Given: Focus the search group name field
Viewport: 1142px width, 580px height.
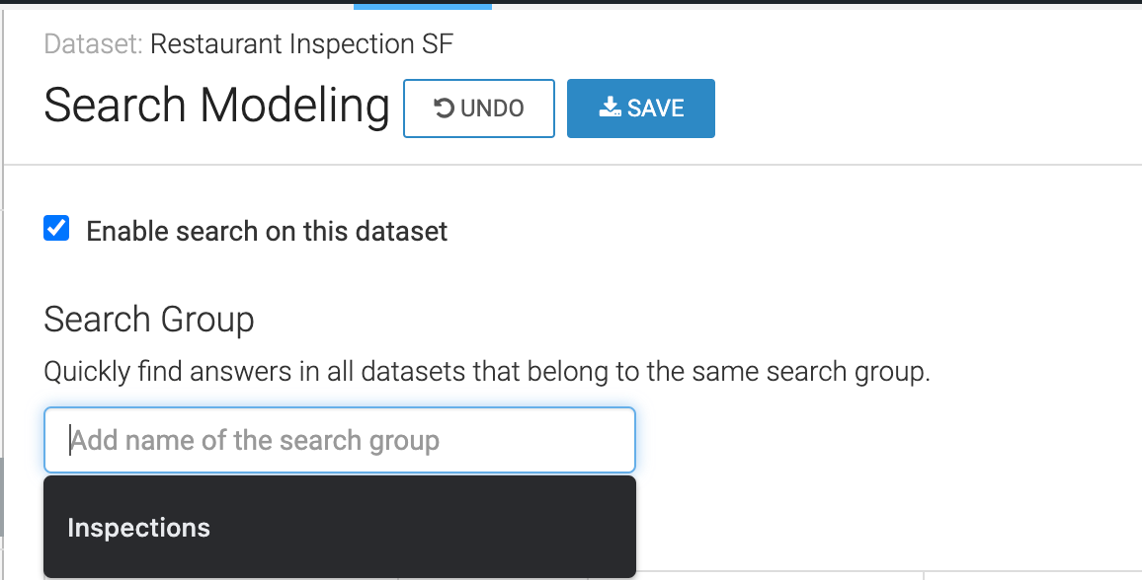Looking at the screenshot, I should pos(340,440).
